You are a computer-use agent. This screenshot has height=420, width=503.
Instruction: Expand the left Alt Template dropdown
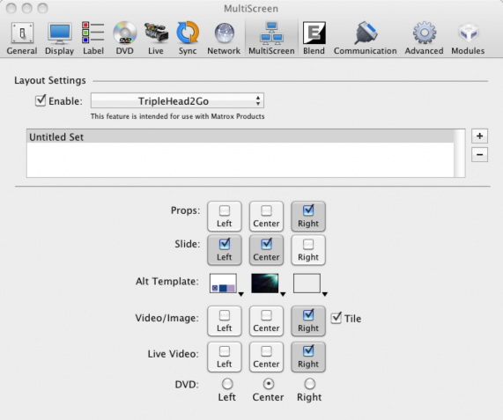tap(240, 294)
